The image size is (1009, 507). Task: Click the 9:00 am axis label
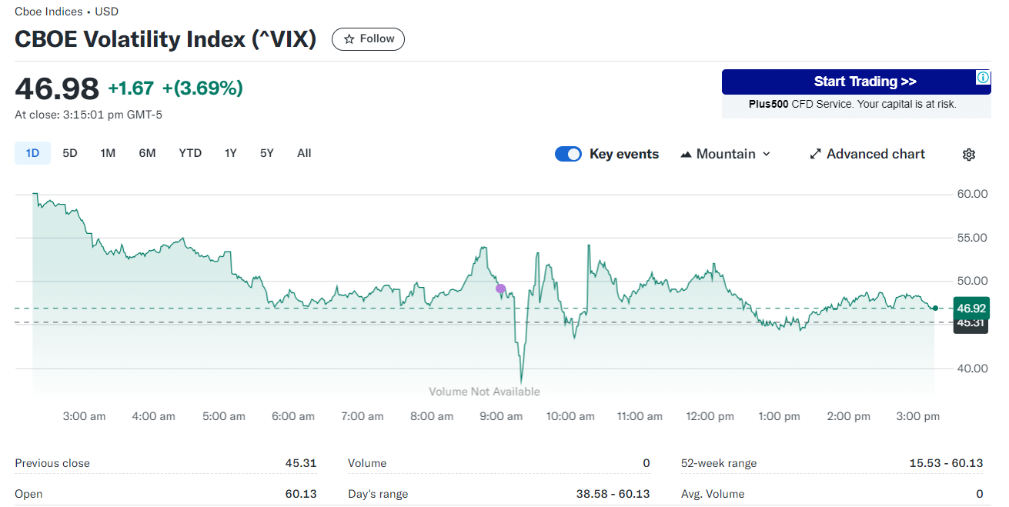click(501, 416)
